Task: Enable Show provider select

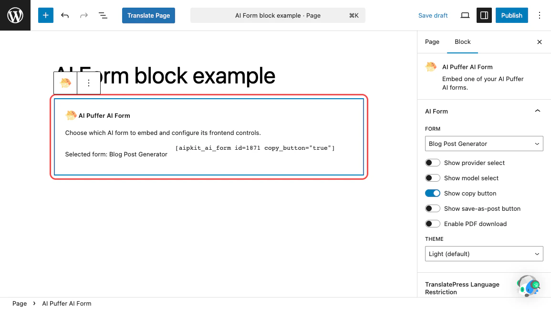Action: [433, 163]
